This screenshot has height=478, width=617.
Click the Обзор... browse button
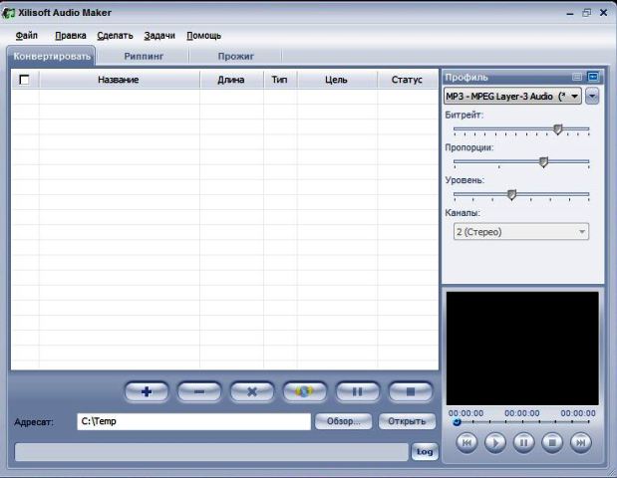coord(343,421)
